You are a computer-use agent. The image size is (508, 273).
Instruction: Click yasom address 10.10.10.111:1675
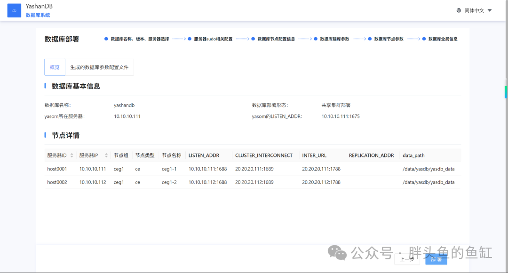pos(341,117)
